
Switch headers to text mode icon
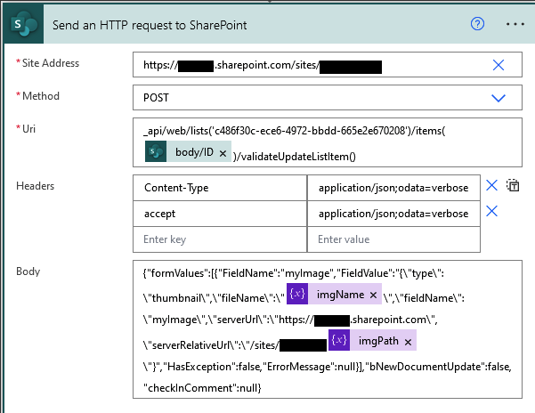(x=513, y=185)
